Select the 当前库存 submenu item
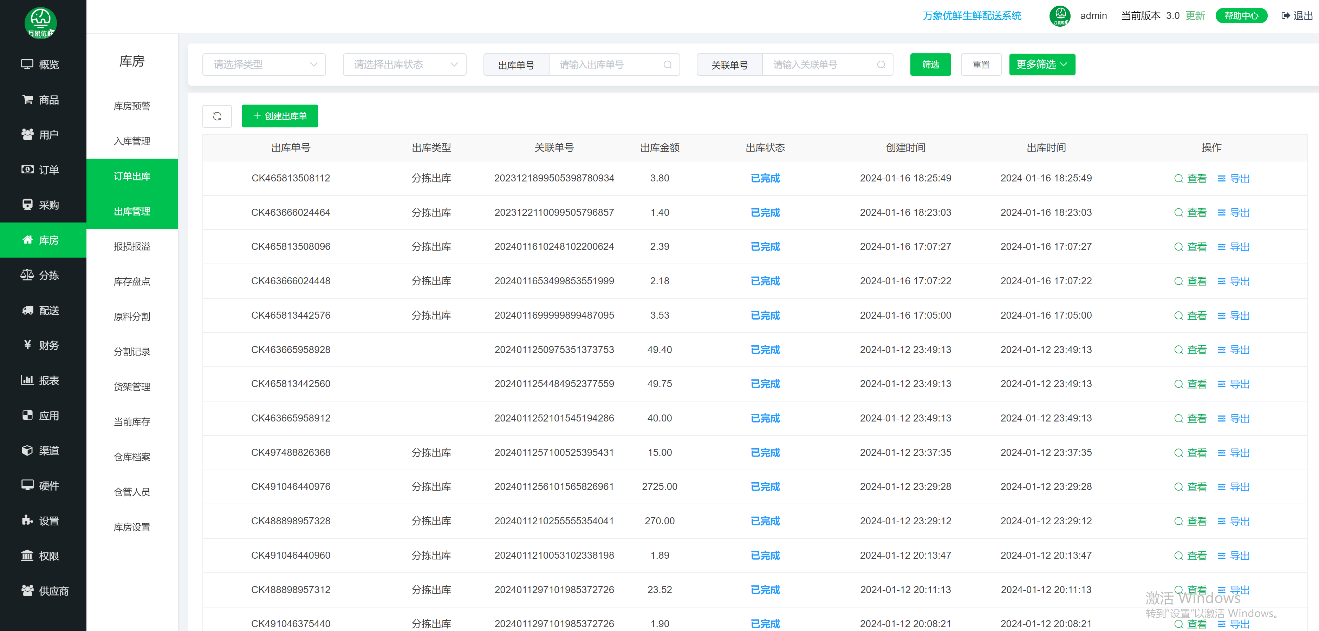This screenshot has width=1319, height=631. 132,422
